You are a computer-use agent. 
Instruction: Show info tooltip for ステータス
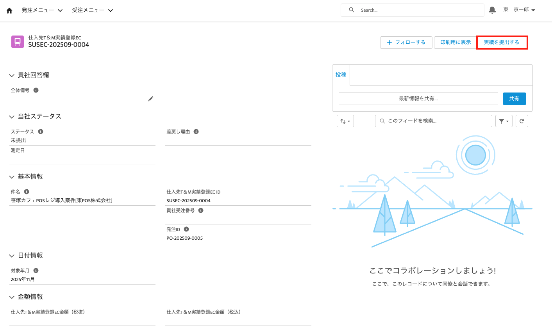pyautogui.click(x=41, y=132)
